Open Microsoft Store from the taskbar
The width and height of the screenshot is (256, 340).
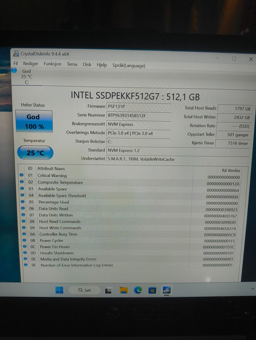[152, 290]
